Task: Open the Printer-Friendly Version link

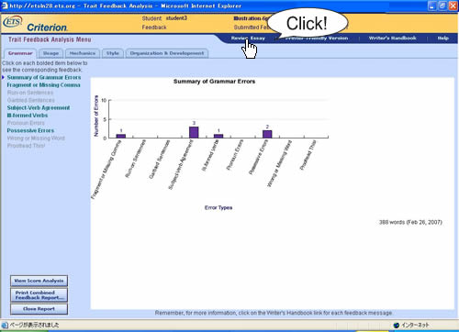Action: [x=317, y=39]
